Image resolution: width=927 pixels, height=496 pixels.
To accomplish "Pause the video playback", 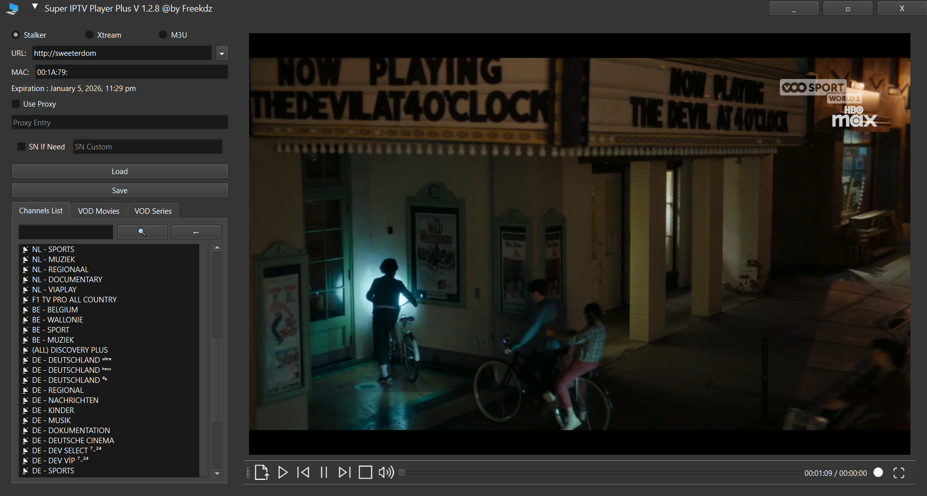I will pyautogui.click(x=324, y=472).
